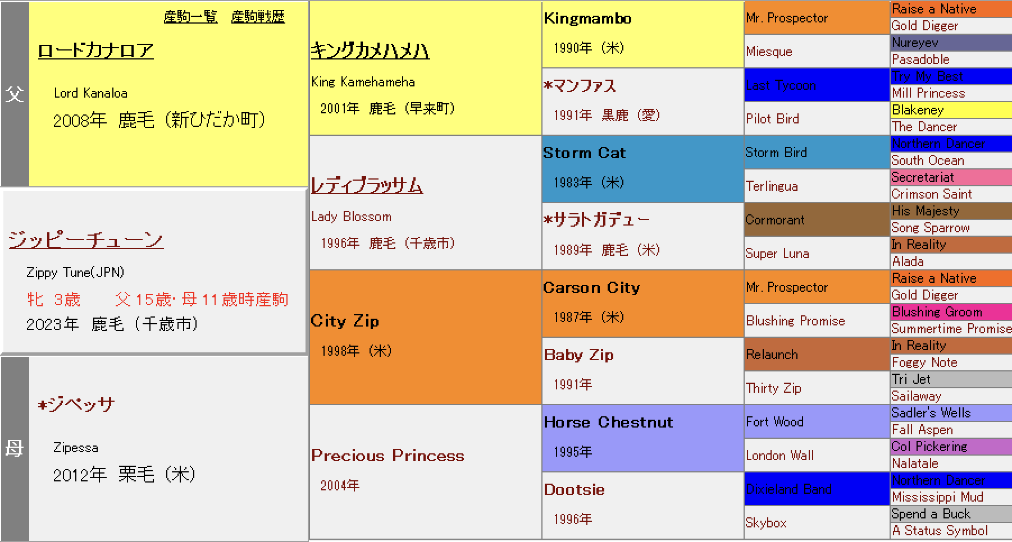Image resolution: width=1012 pixels, height=542 pixels.
Task: Select the Secretariat ancestor cell
Action: click(x=922, y=177)
